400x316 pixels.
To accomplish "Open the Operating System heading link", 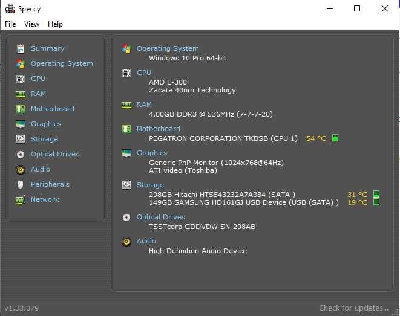I will tap(168, 48).
